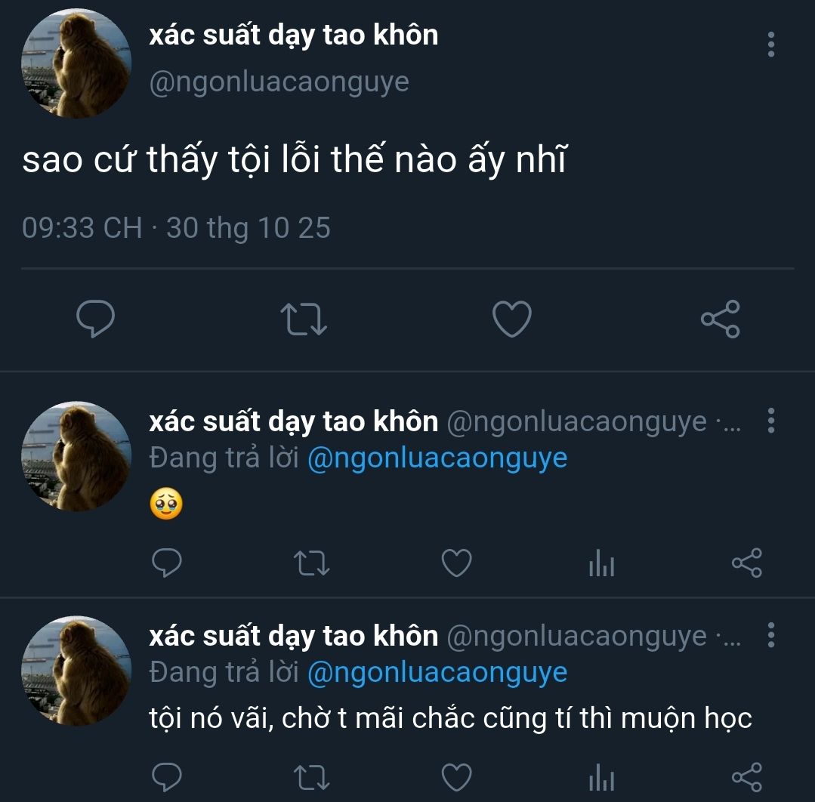Open more options on "tội nó vãi" reply
This screenshot has height=802, width=815.
pyautogui.click(x=770, y=636)
